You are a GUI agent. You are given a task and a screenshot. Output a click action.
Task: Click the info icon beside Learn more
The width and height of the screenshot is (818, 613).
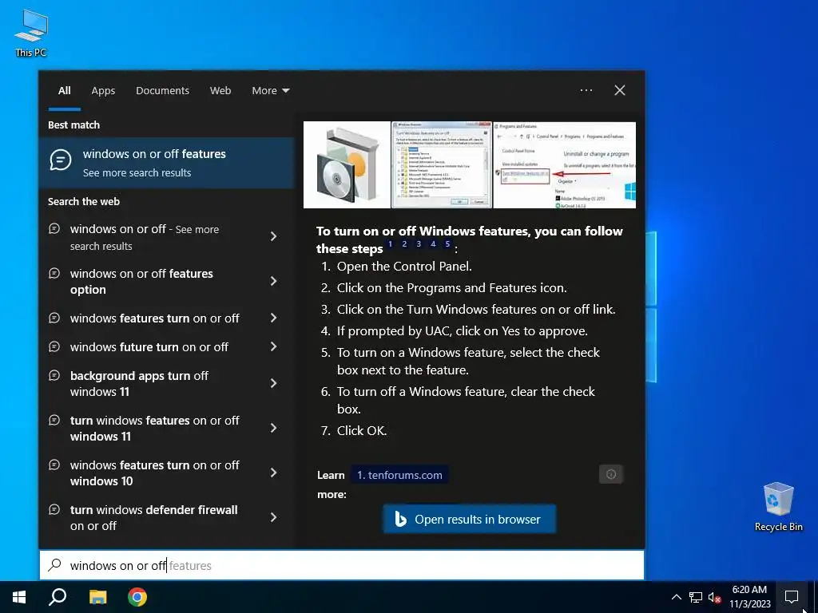(611, 474)
